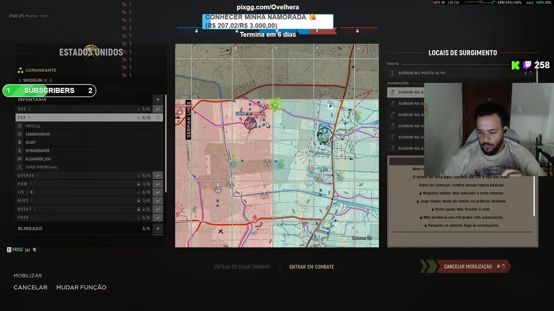This screenshot has height=311, width=554.
Task: Join the HOW unit via checkmark button
Action: click(158, 184)
